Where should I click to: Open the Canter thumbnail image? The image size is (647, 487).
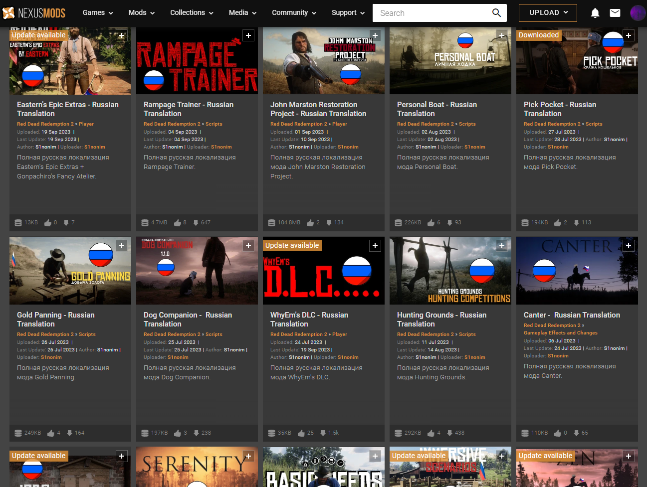click(577, 271)
